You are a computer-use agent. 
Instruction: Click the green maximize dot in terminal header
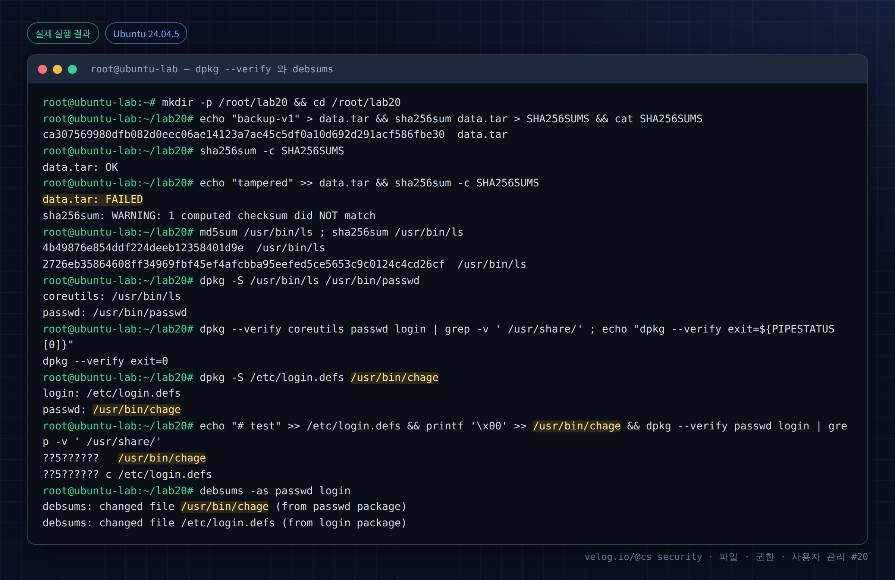pos(73,70)
